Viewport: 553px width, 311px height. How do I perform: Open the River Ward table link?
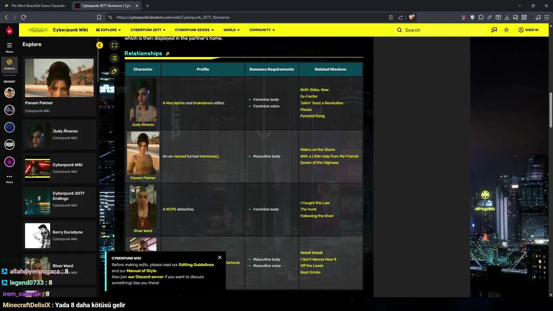pyautogui.click(x=143, y=231)
